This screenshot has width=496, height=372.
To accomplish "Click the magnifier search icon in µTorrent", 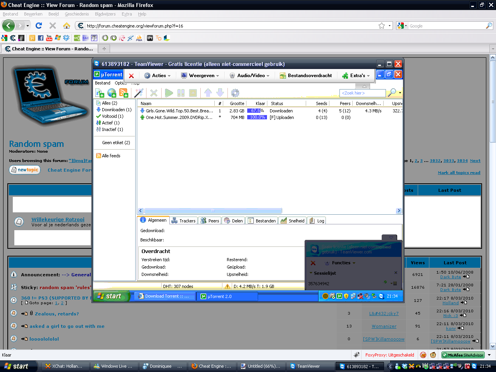I will 392,93.
